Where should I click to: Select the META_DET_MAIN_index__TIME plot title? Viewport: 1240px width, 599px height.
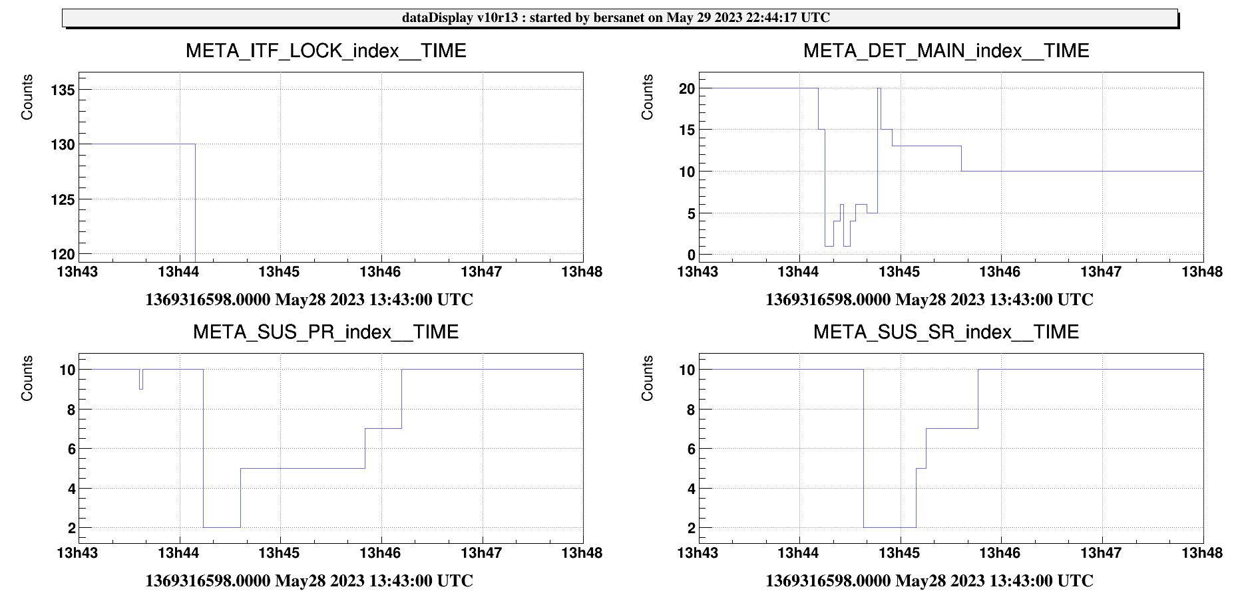pos(946,51)
